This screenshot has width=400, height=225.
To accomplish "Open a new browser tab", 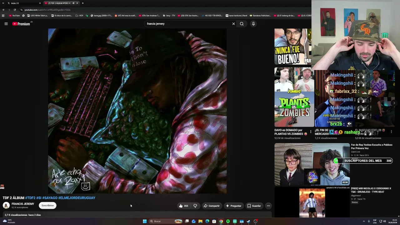I will tap(82, 3).
